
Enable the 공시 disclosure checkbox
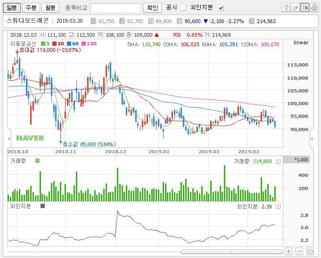coord(183,8)
